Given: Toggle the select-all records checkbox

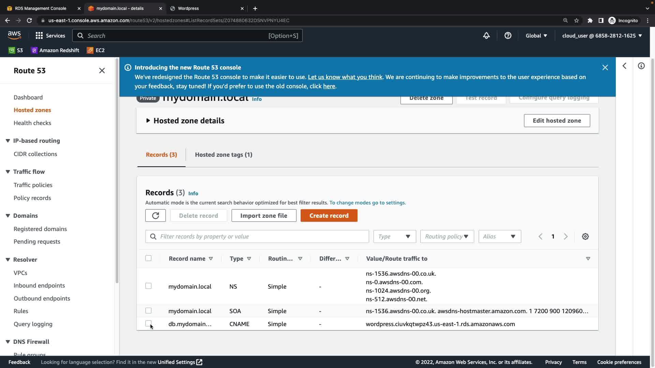Looking at the screenshot, I should click(148, 258).
